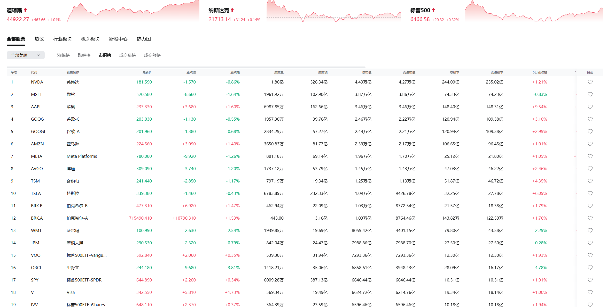615x307 pixels.
Task: Favorite TSLA using heart icon
Action: pos(590,193)
